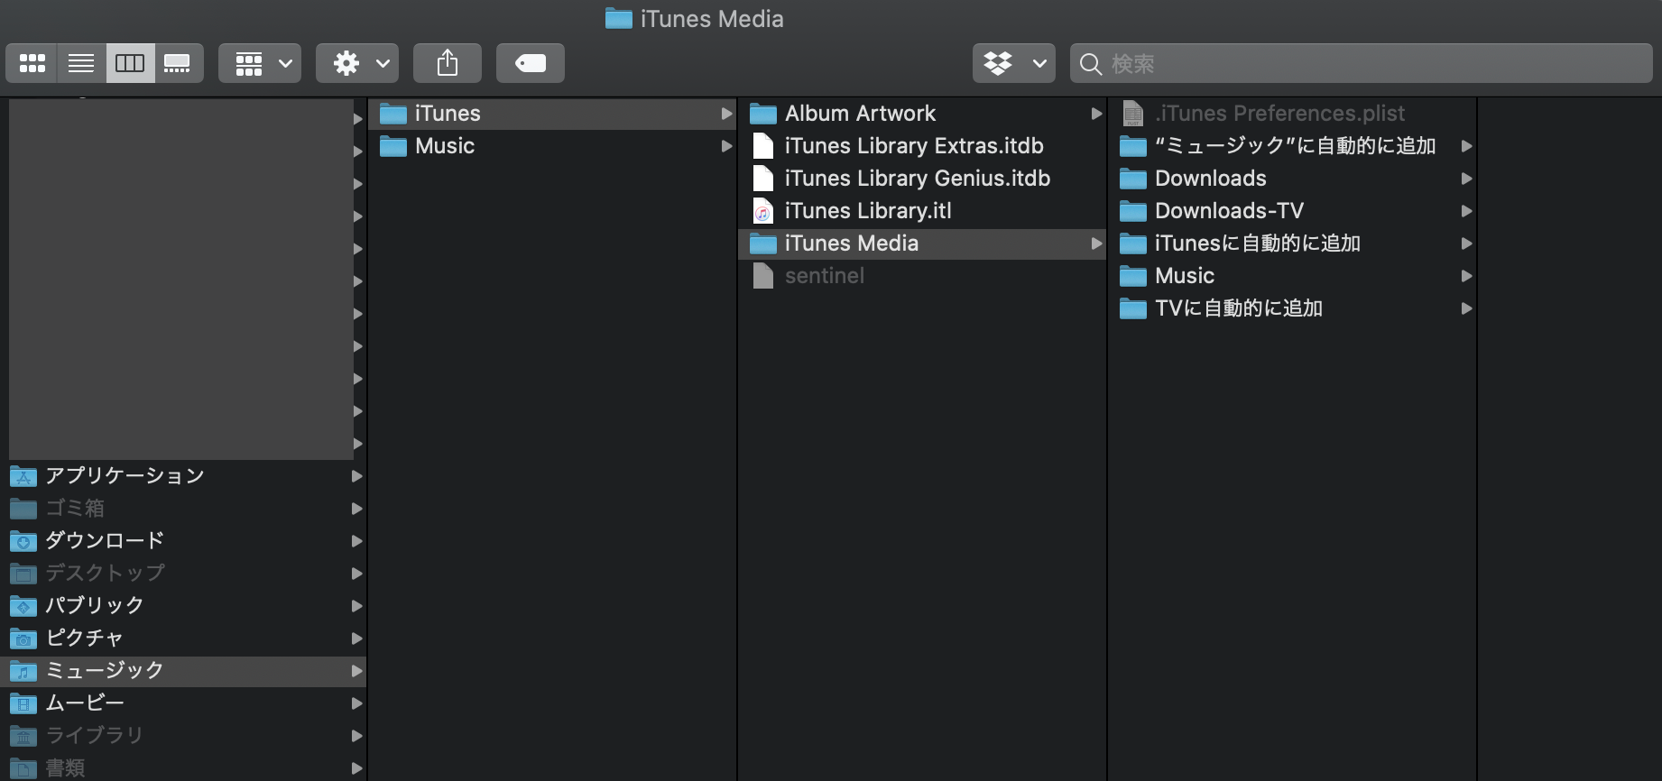Select iTunes Library Genius.itdb file
Image resolution: width=1662 pixels, height=781 pixels.
click(x=922, y=179)
